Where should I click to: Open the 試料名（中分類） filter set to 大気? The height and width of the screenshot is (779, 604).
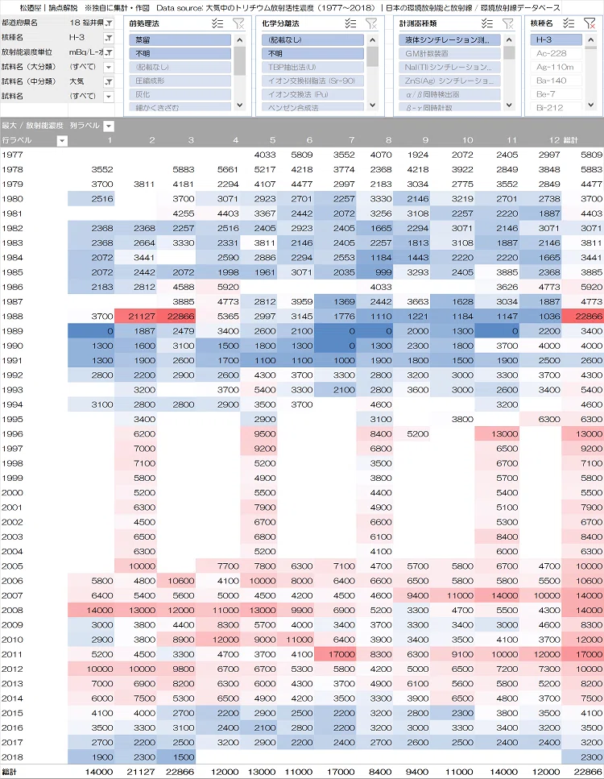pos(110,81)
